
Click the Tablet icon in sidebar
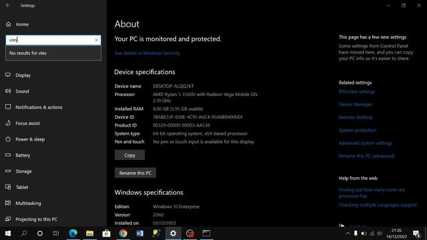[x=8, y=187]
